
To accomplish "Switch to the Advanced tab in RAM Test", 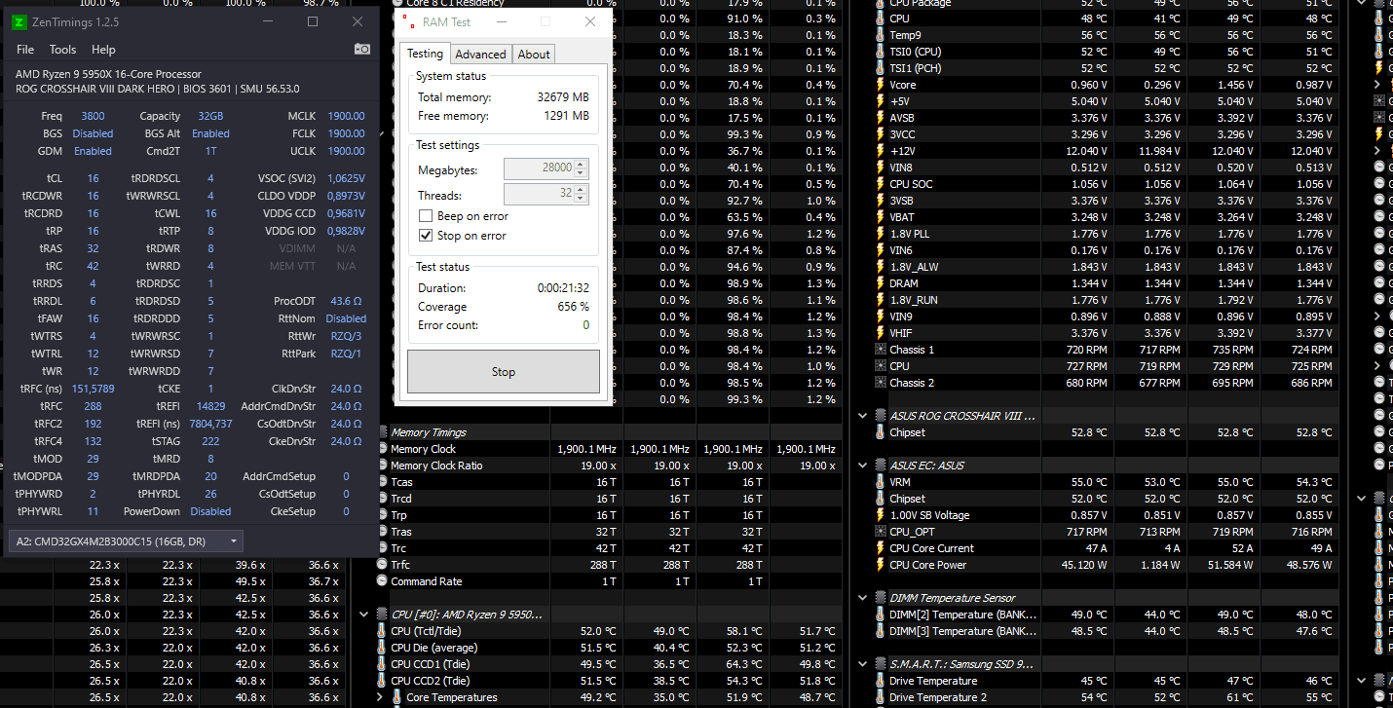I will pos(480,55).
